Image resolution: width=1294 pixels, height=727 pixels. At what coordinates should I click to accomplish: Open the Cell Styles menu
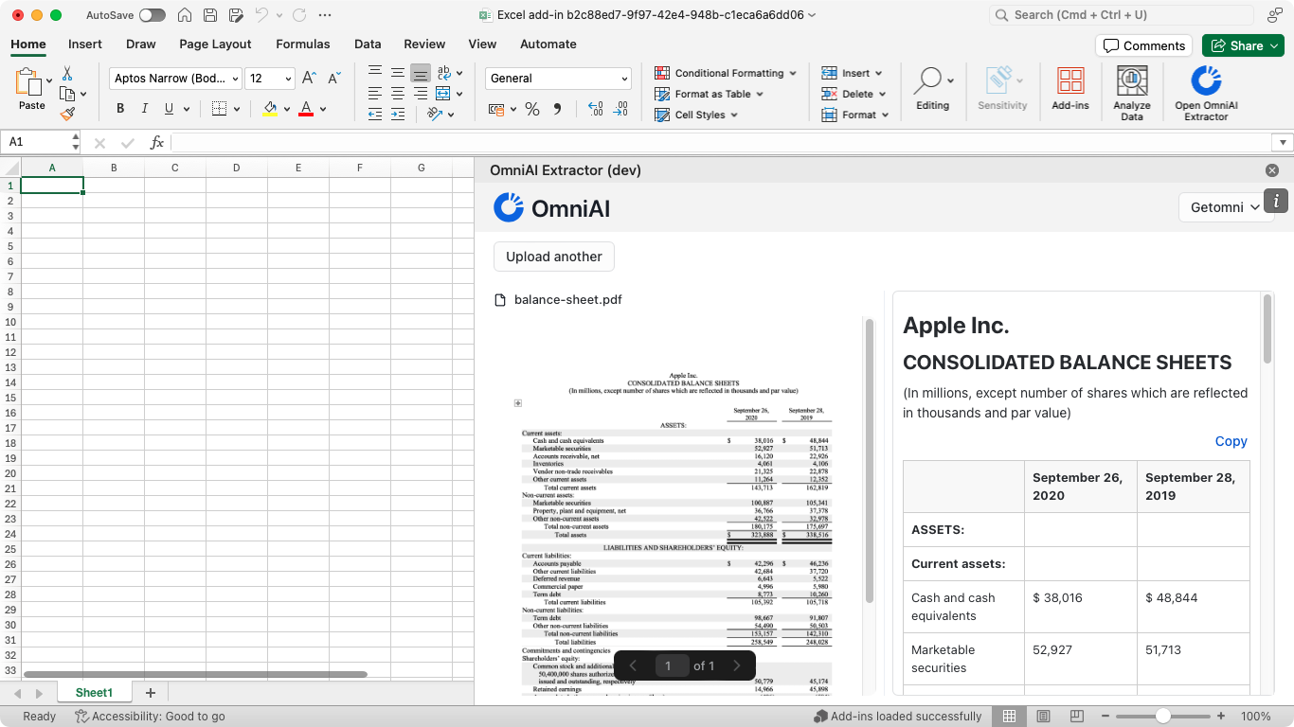tap(697, 115)
